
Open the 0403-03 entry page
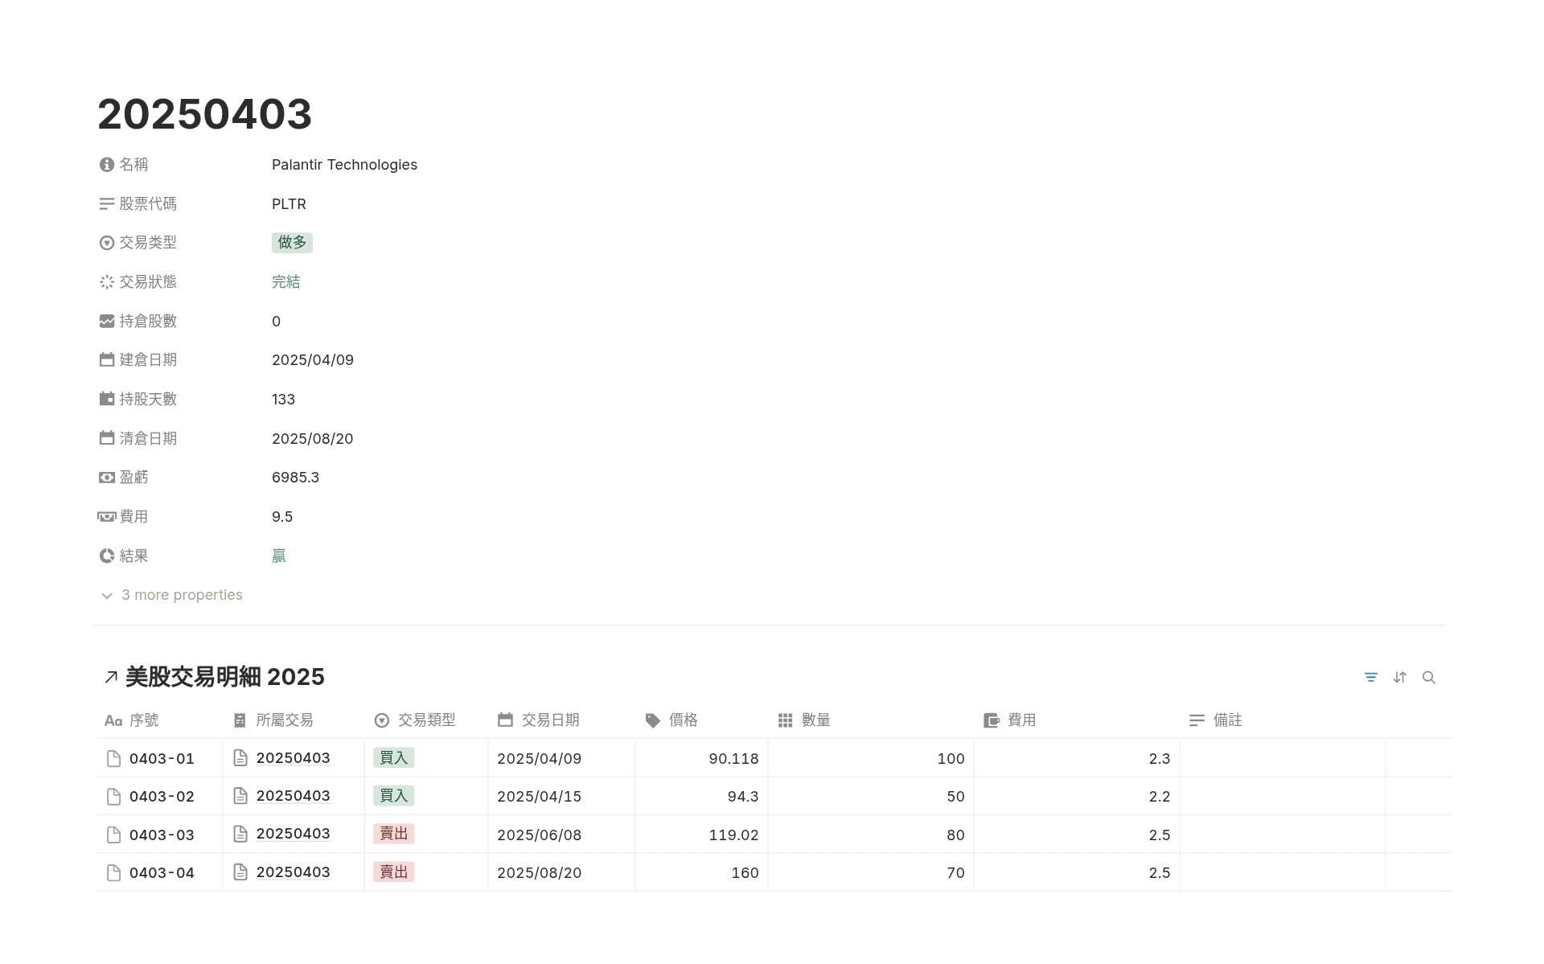[162, 835]
